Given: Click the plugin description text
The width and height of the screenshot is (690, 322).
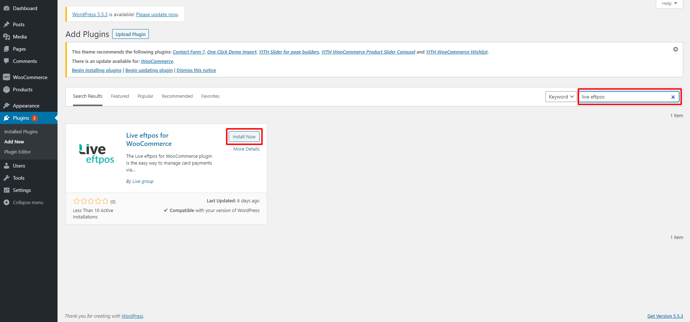Looking at the screenshot, I should coord(169,163).
